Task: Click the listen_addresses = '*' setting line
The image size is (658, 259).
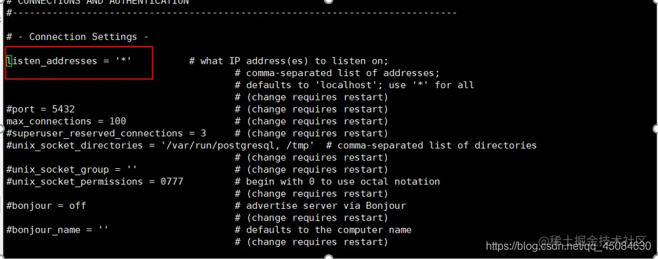Action: coord(69,61)
